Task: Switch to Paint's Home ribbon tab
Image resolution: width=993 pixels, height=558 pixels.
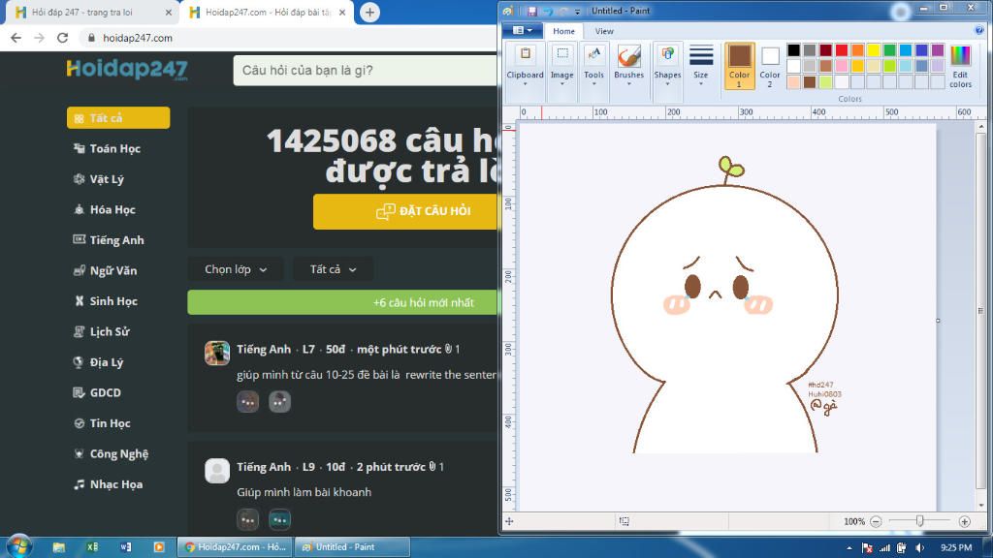Action: 563,31
